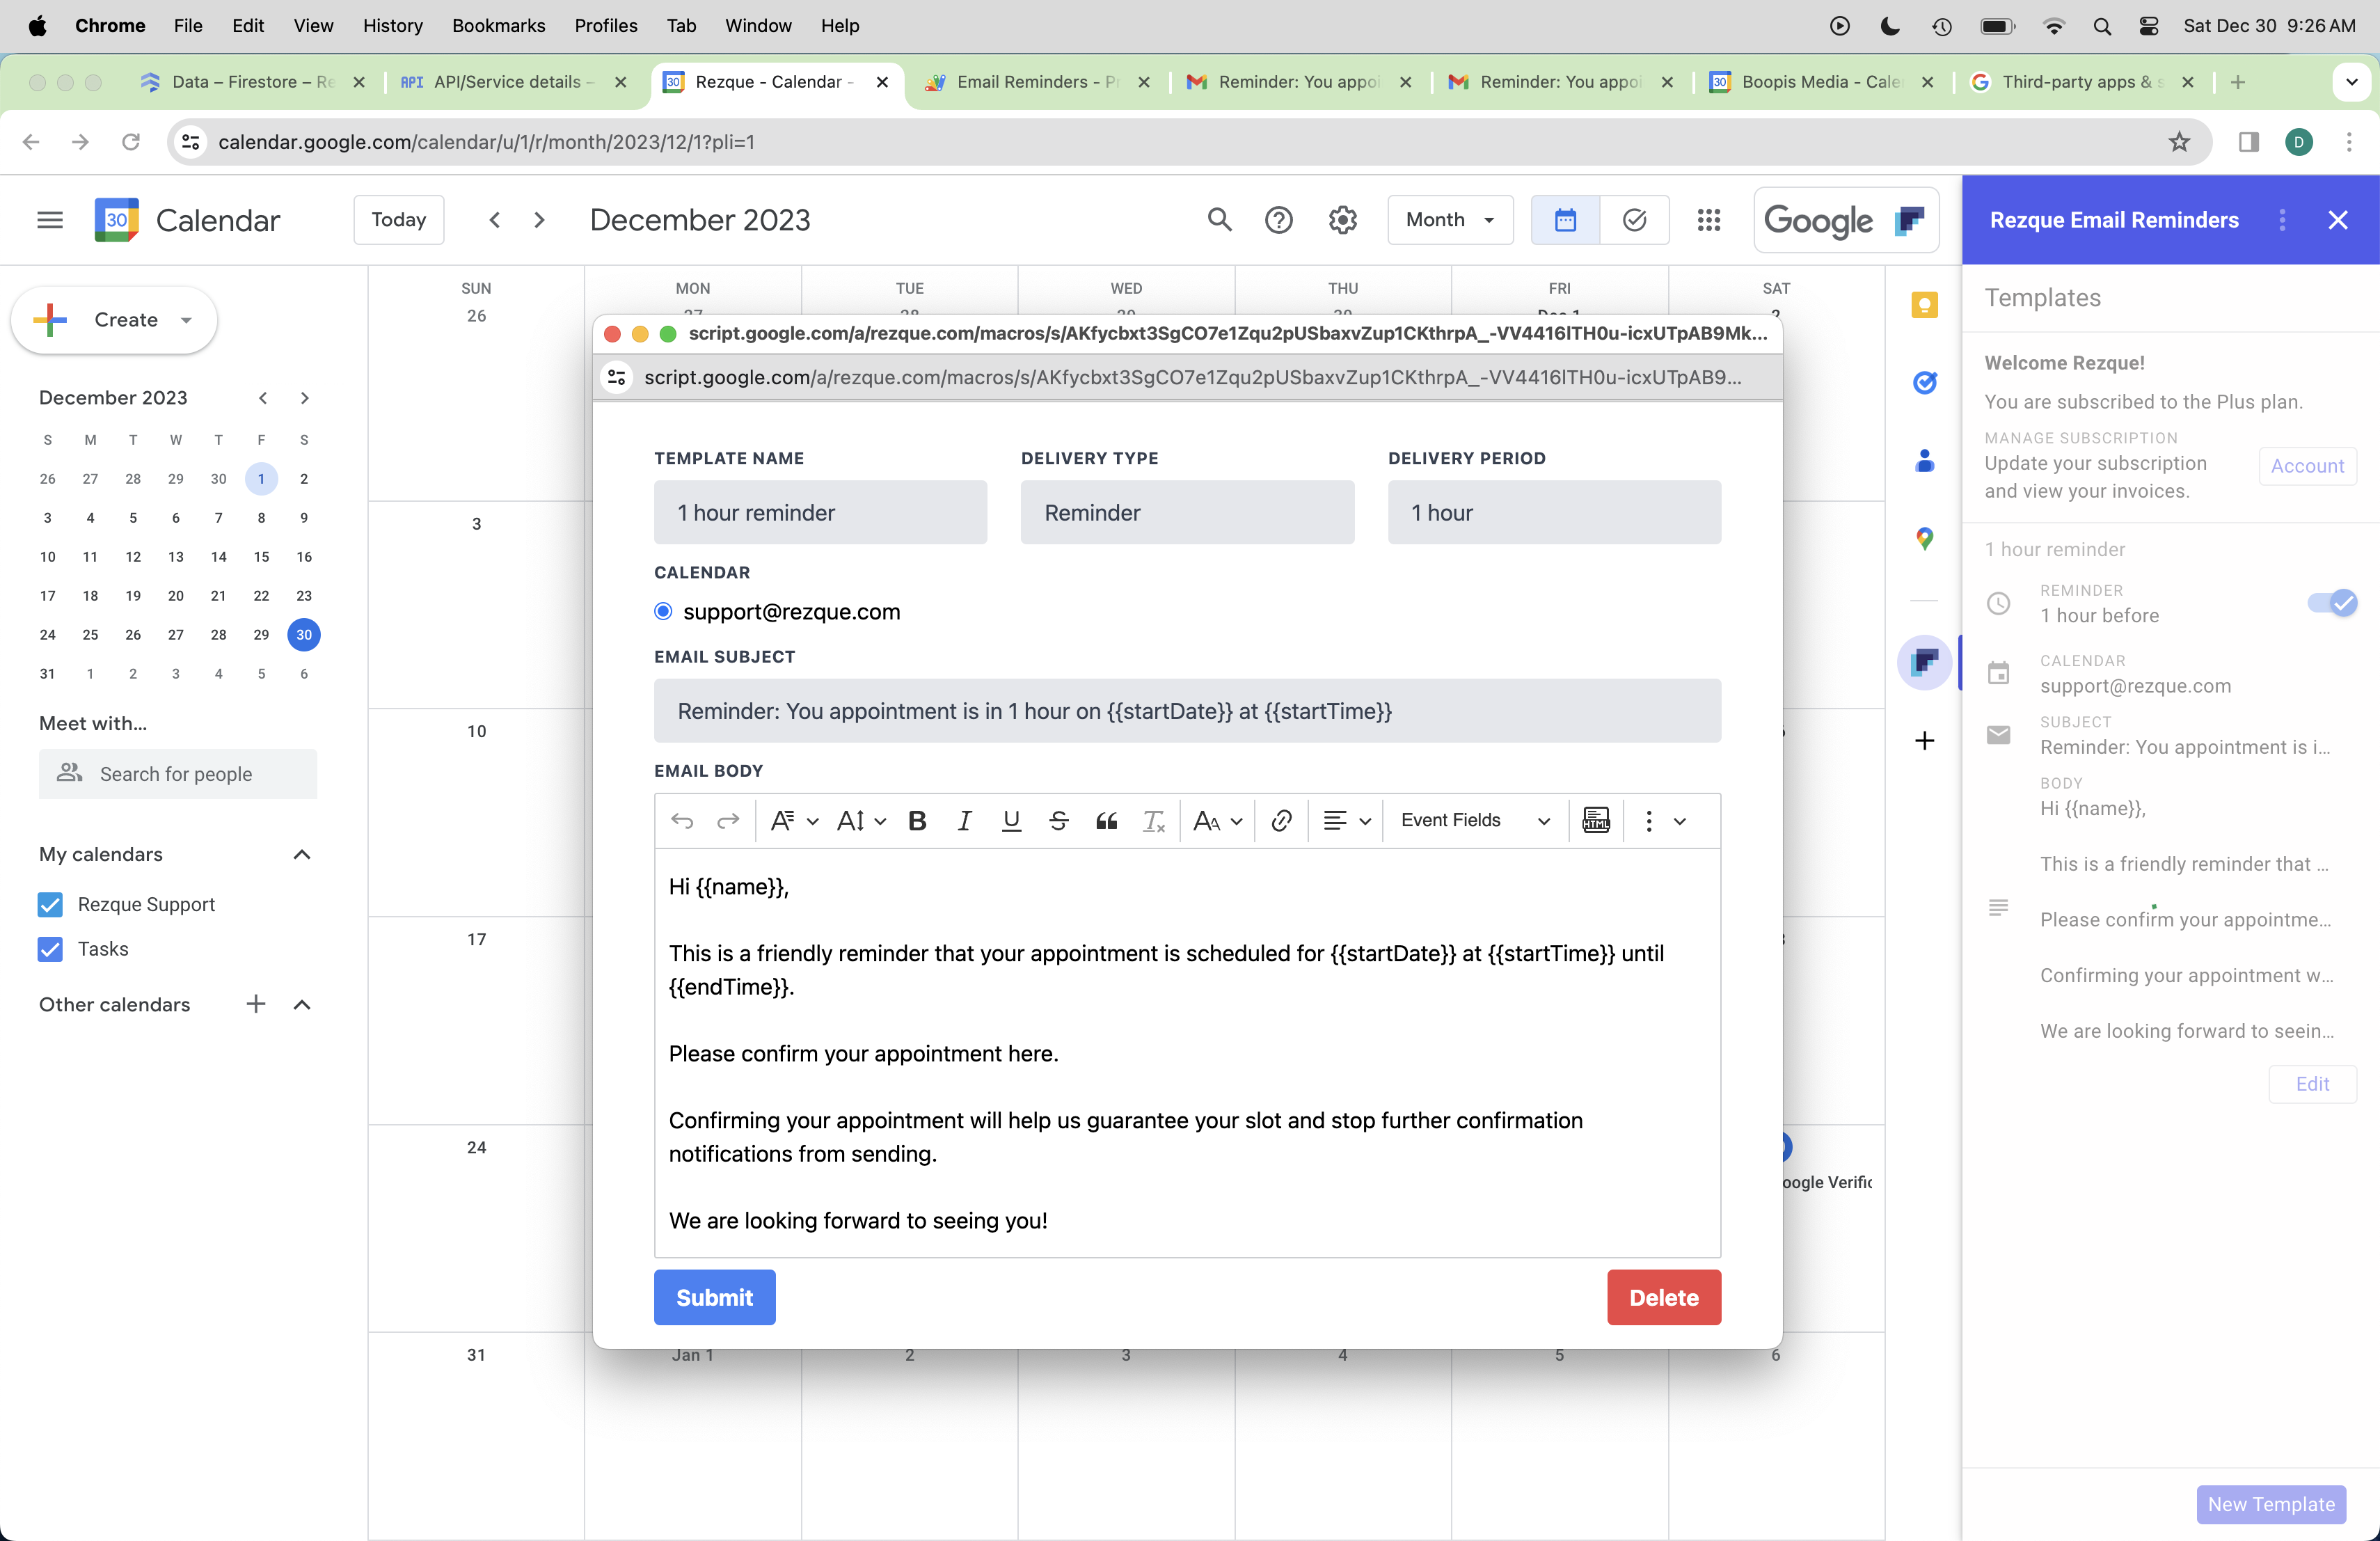Click the Template Name field
2380x1541 pixels.
(820, 513)
